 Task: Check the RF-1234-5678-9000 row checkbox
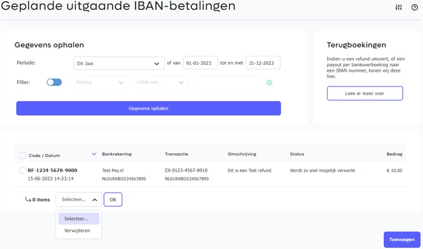[x=23, y=170]
